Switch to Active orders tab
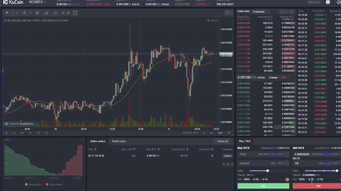The height and width of the screenshot is (191, 341). (98, 141)
